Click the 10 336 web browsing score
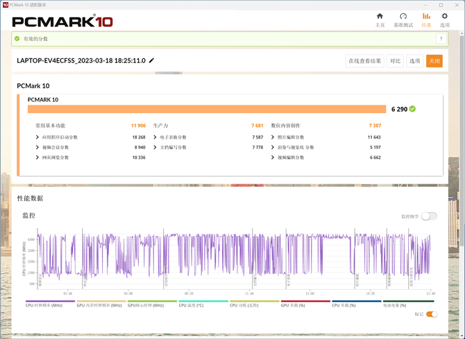The height and width of the screenshot is (339, 465). pyautogui.click(x=139, y=157)
